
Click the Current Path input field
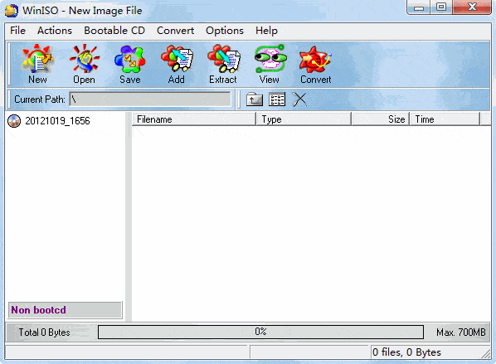tap(150, 99)
